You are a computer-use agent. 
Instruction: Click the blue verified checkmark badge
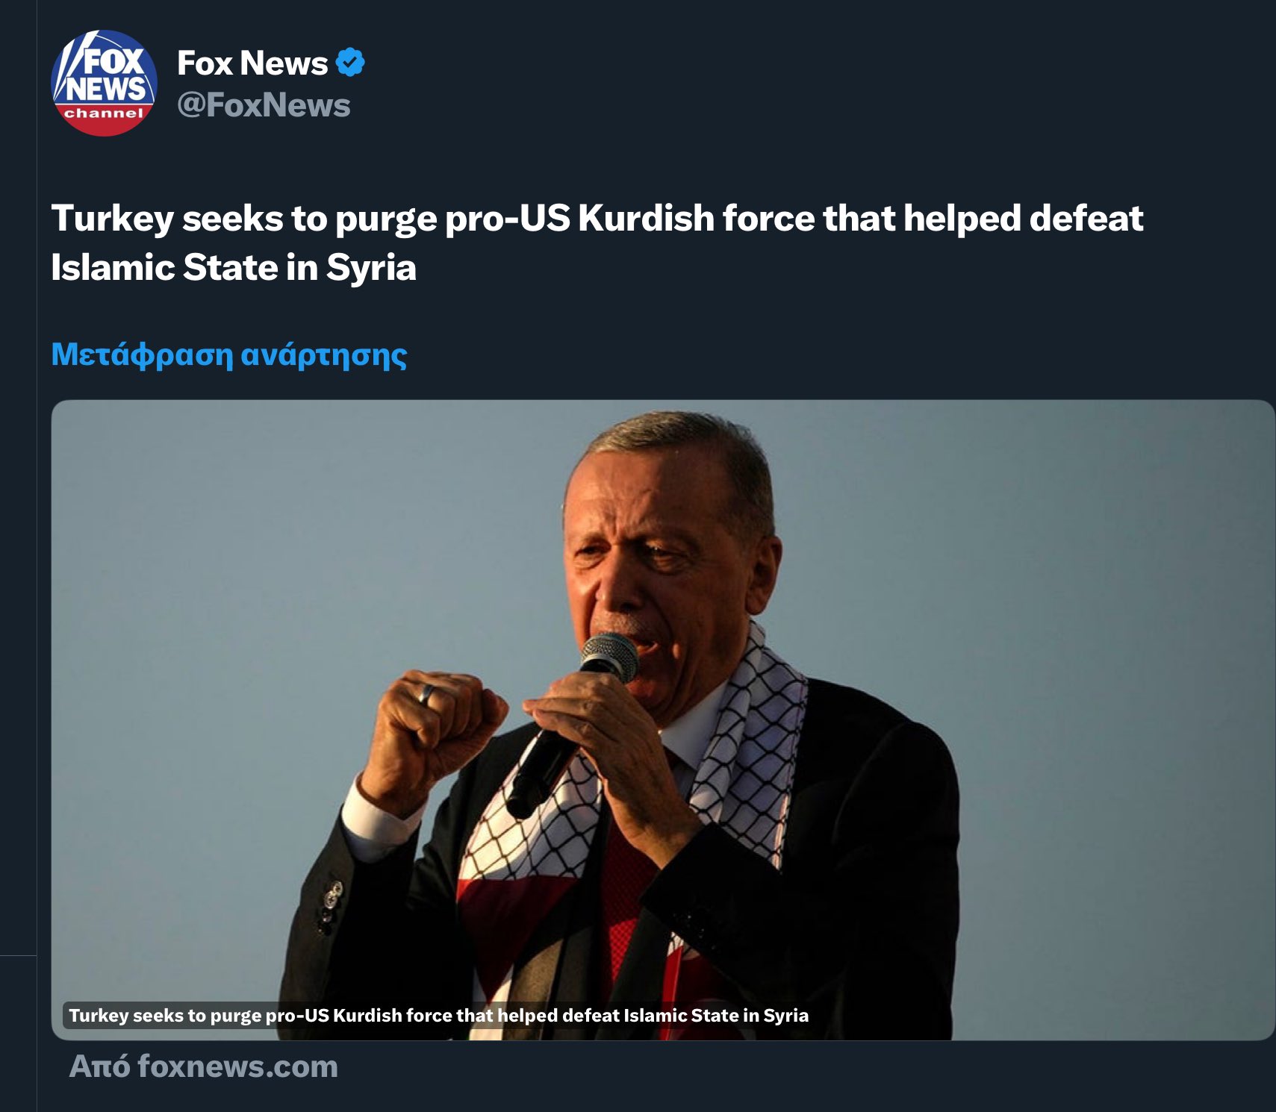350,63
